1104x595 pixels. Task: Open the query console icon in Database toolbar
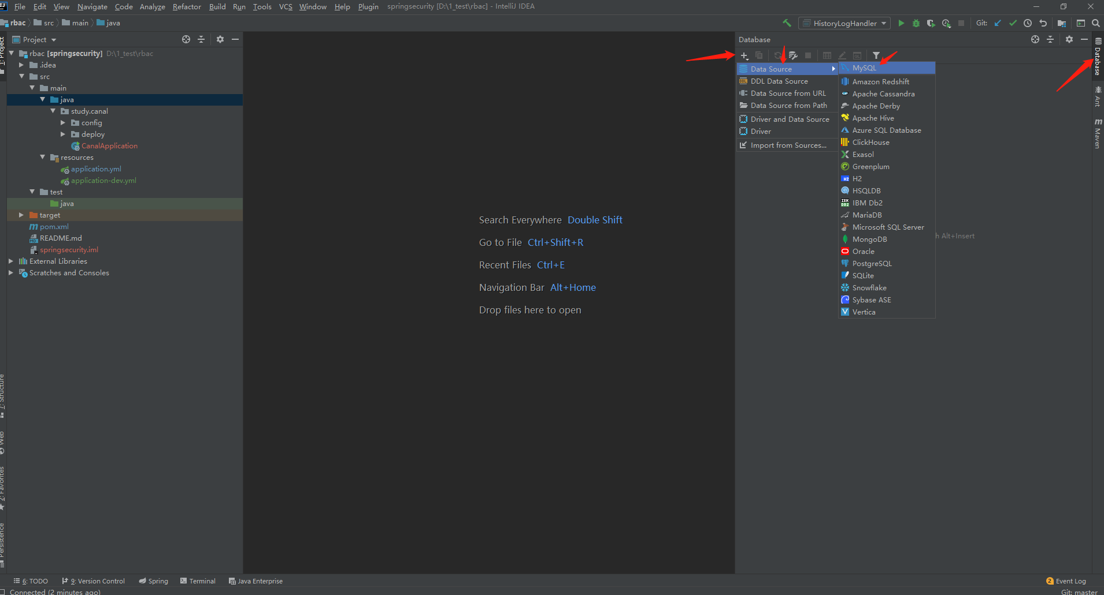(x=857, y=55)
